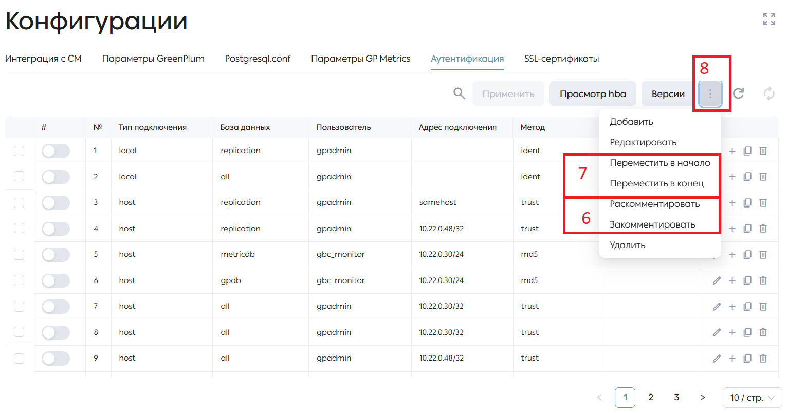The width and height of the screenshot is (788, 413).
Task: Check the checkbox for row 4
Action: (19, 229)
